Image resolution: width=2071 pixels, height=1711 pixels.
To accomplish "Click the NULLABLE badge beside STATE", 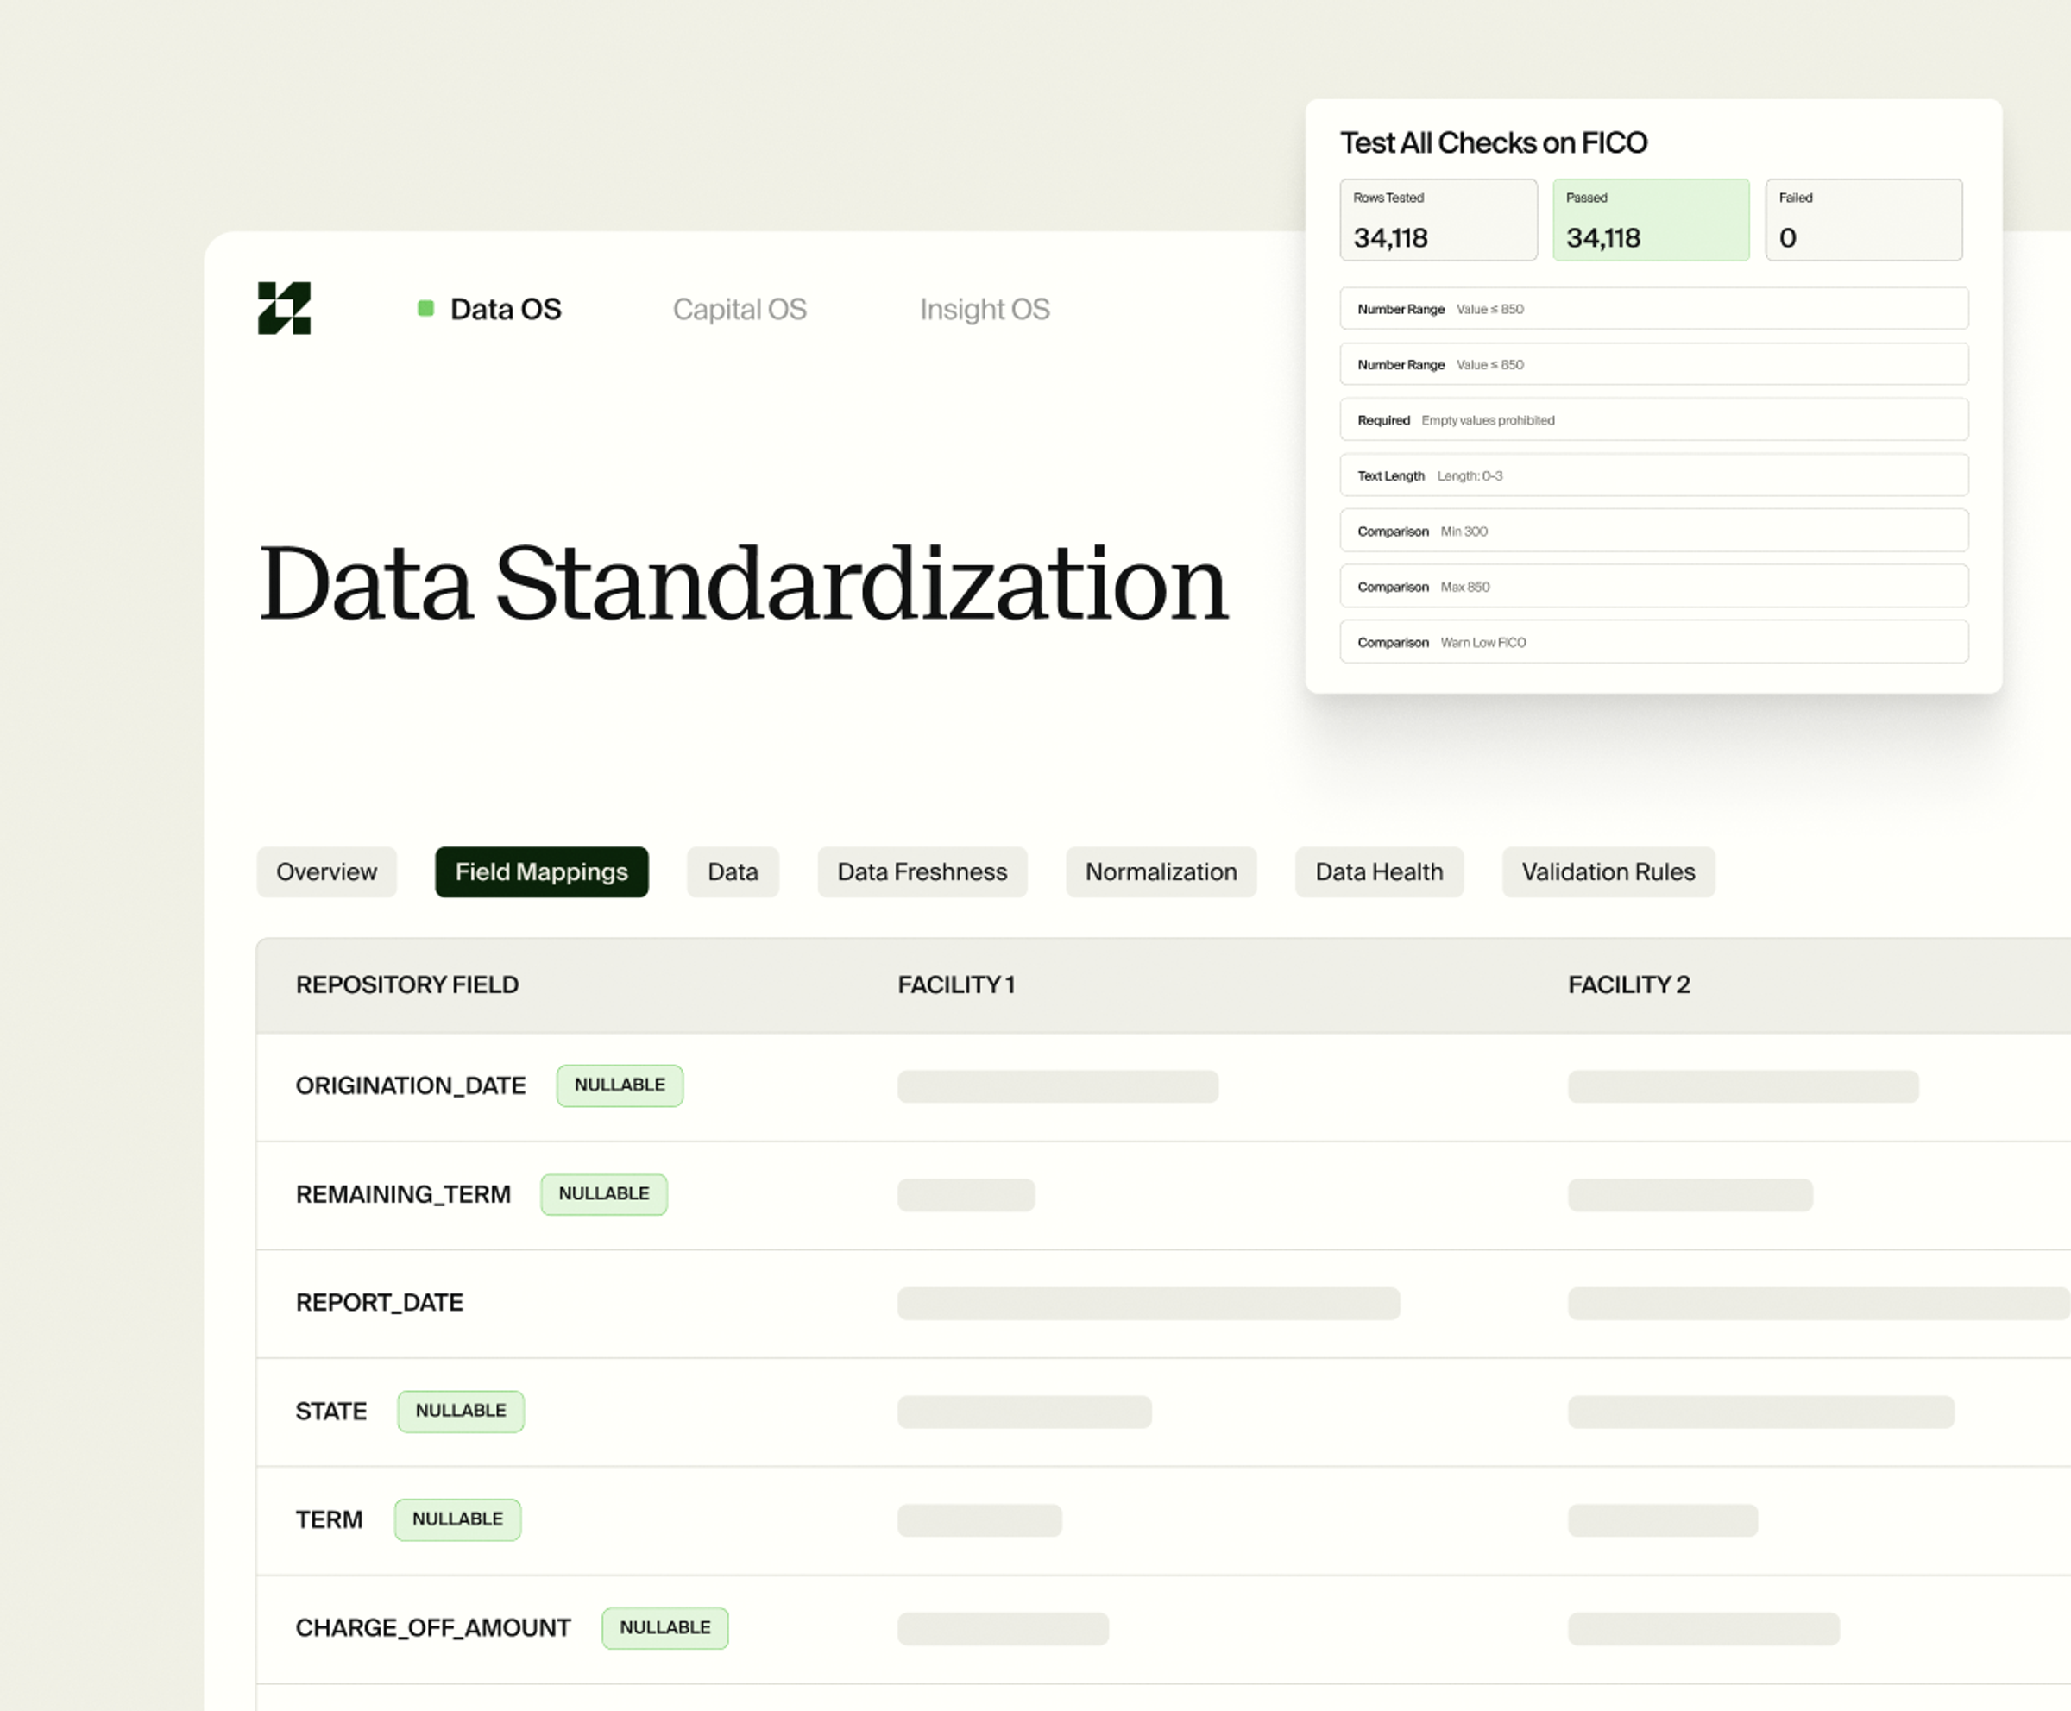I will click(x=462, y=1411).
